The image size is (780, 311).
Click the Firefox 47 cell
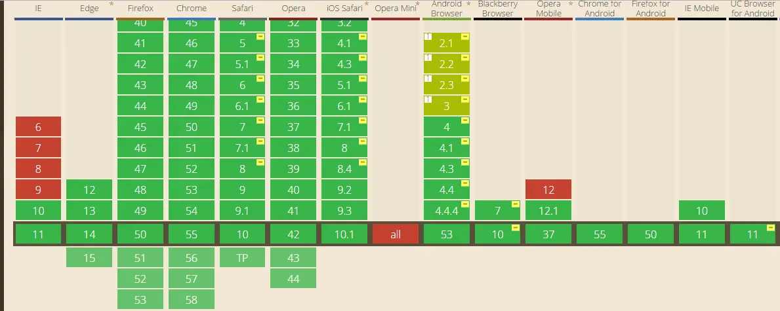coord(140,168)
